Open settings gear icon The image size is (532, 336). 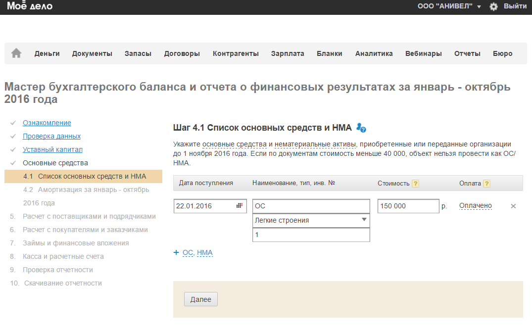(493, 6)
